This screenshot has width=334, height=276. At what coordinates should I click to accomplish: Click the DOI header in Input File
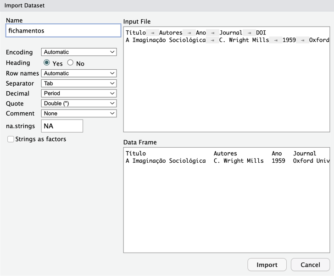pos(261,33)
